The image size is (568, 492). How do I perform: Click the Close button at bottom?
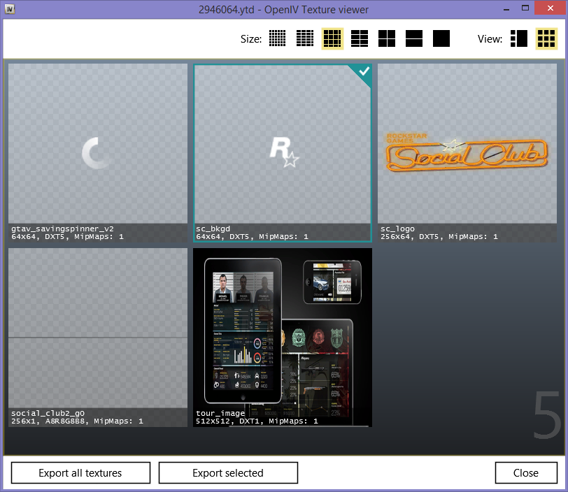526,473
